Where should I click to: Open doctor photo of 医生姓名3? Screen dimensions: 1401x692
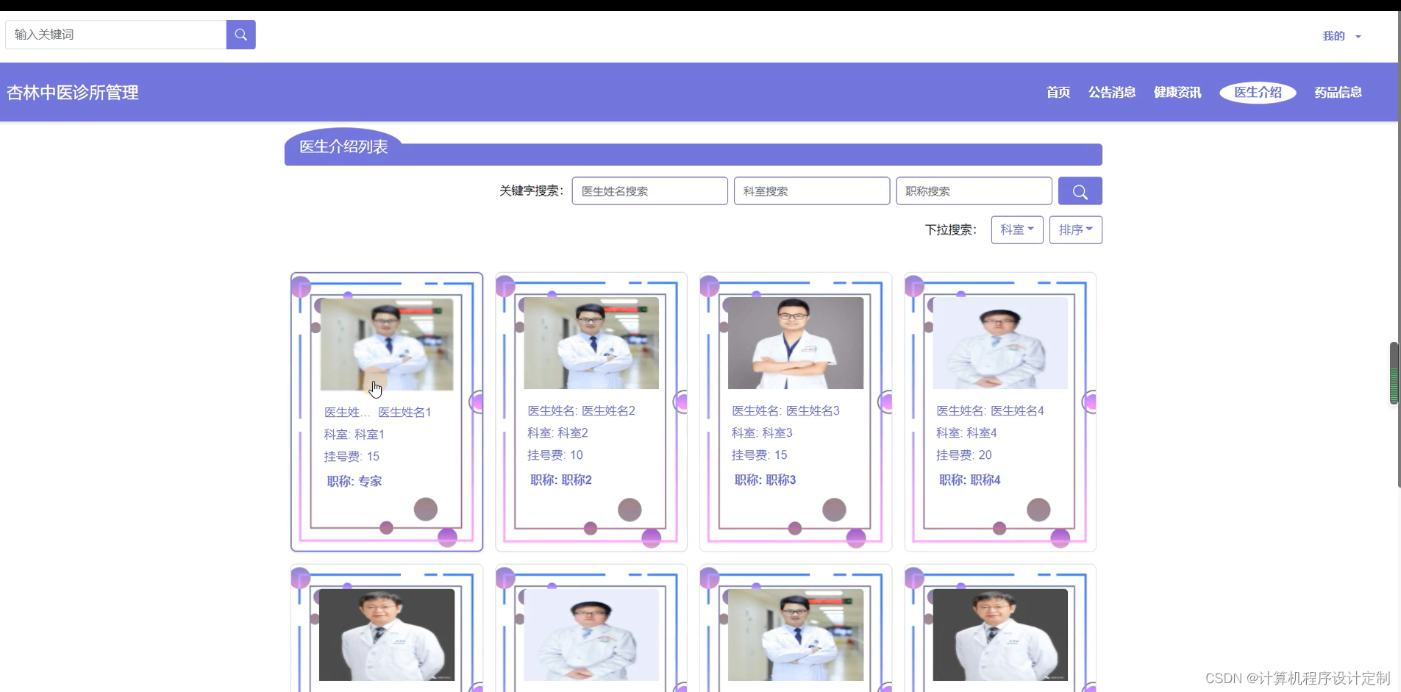796,343
